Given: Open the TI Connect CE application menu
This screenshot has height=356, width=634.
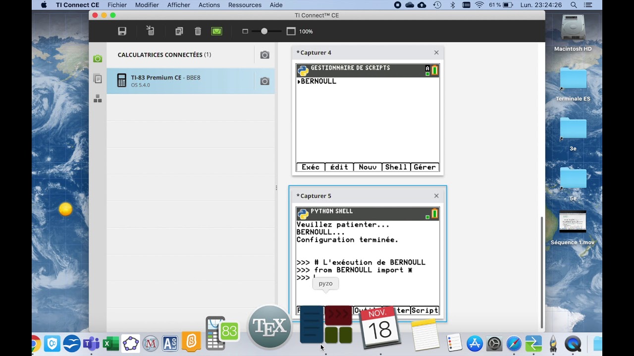Looking at the screenshot, I should click(x=77, y=5).
